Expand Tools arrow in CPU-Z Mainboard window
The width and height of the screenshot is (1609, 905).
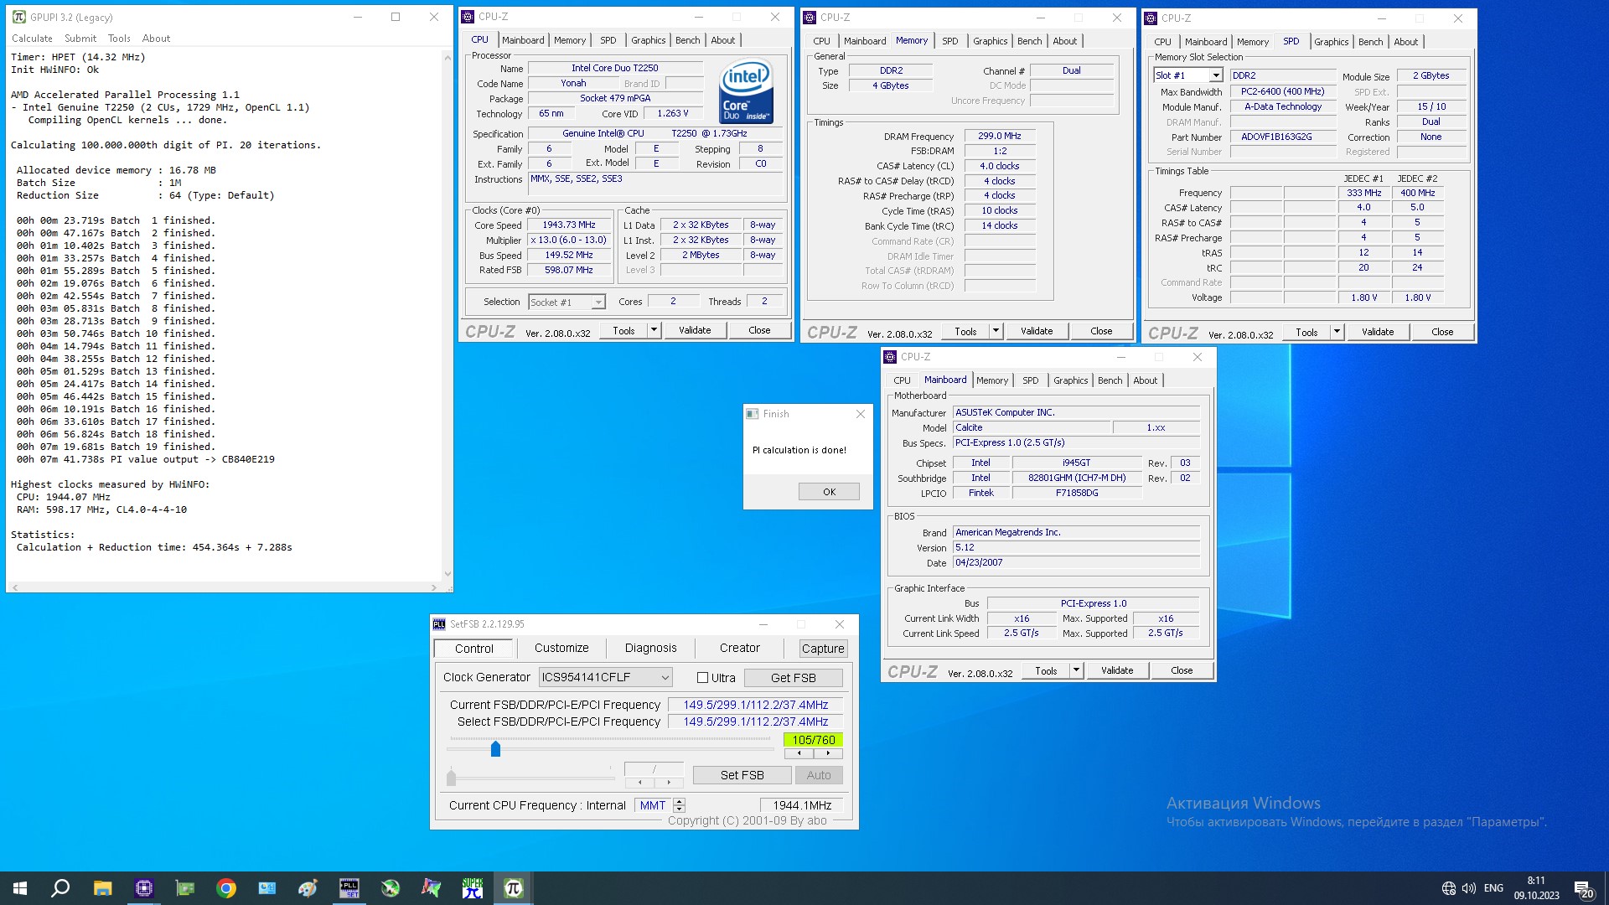point(1076,670)
